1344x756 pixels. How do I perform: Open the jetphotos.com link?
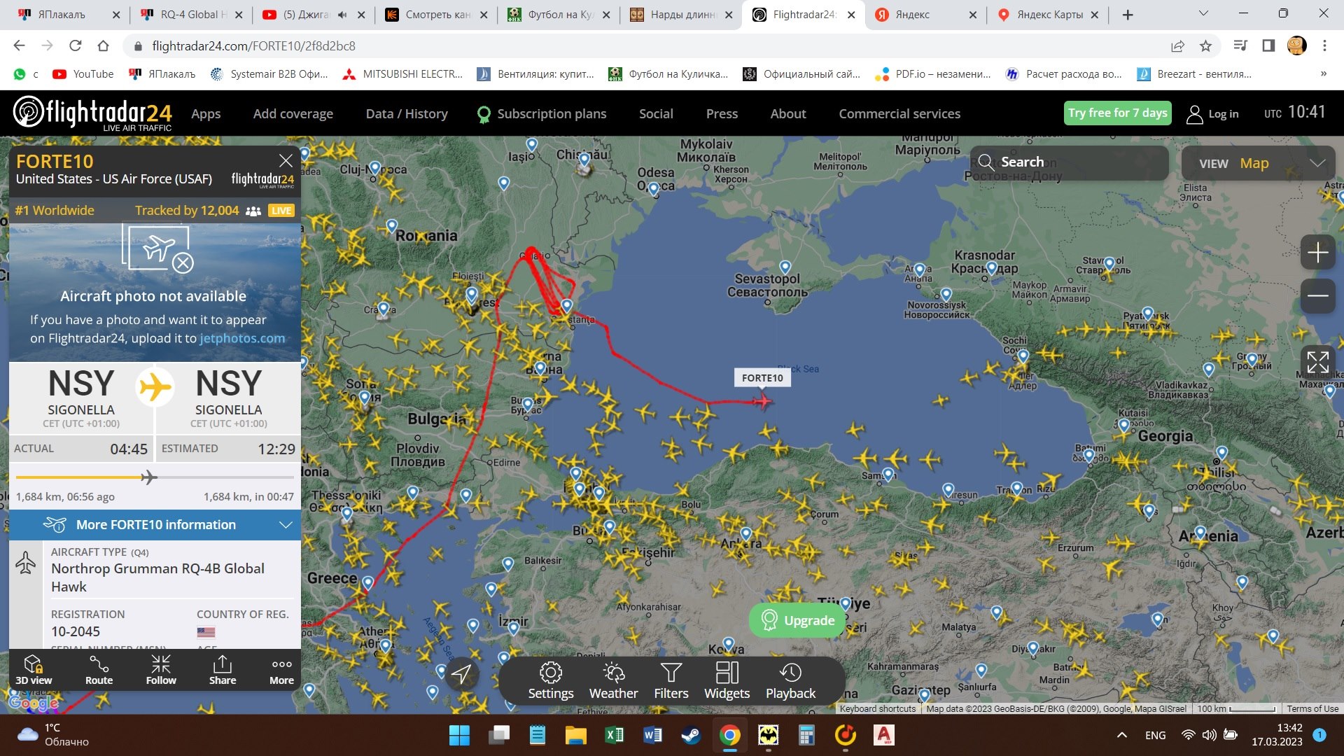click(x=242, y=339)
